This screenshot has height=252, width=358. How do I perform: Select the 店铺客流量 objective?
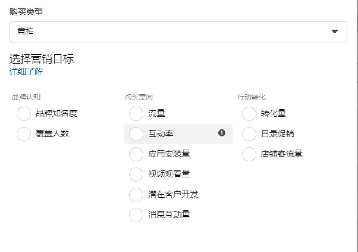(x=249, y=154)
